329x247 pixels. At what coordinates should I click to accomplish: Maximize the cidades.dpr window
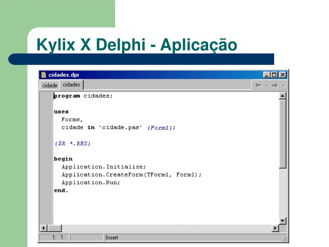pos(274,75)
